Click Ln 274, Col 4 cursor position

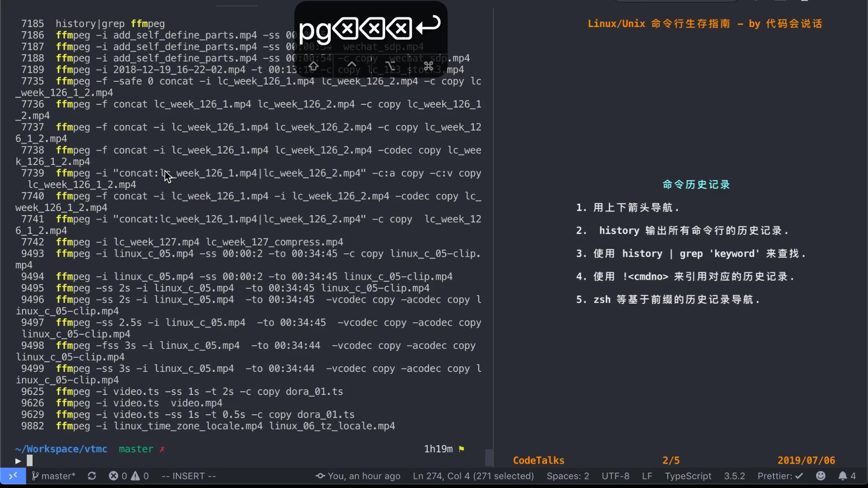473,476
